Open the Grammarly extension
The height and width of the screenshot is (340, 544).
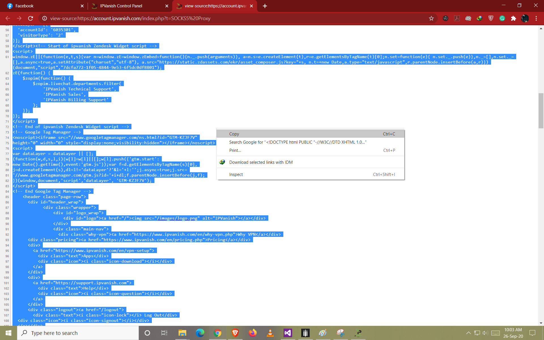pos(502,18)
